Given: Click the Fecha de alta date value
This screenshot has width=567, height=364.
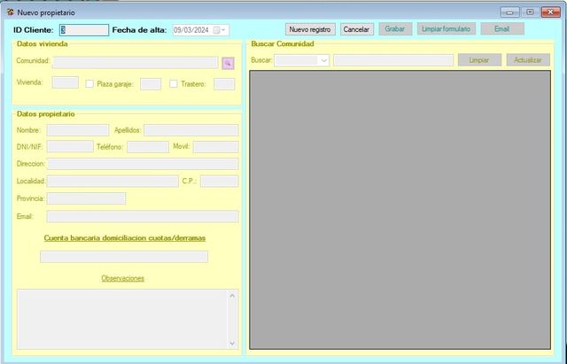Looking at the screenshot, I should click(191, 30).
